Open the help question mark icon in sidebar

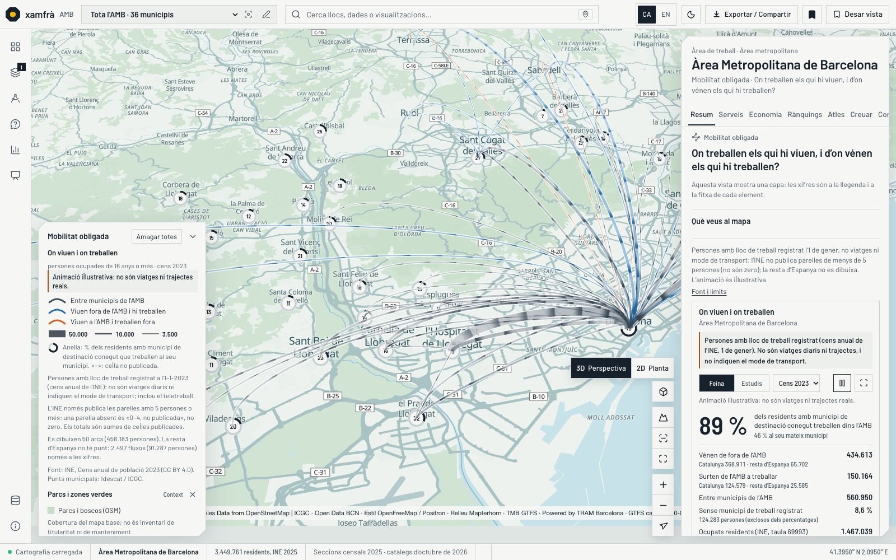(15, 124)
